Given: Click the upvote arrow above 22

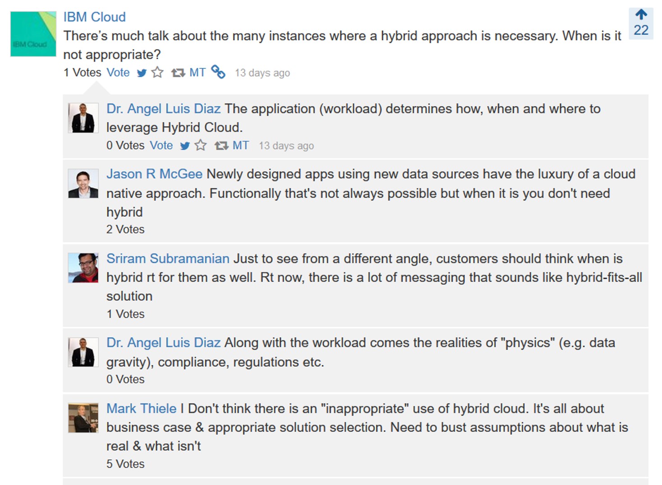Looking at the screenshot, I should click(x=641, y=14).
